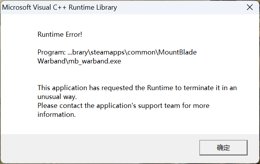
Task: Click the Please contact text
Action: pos(60,106)
